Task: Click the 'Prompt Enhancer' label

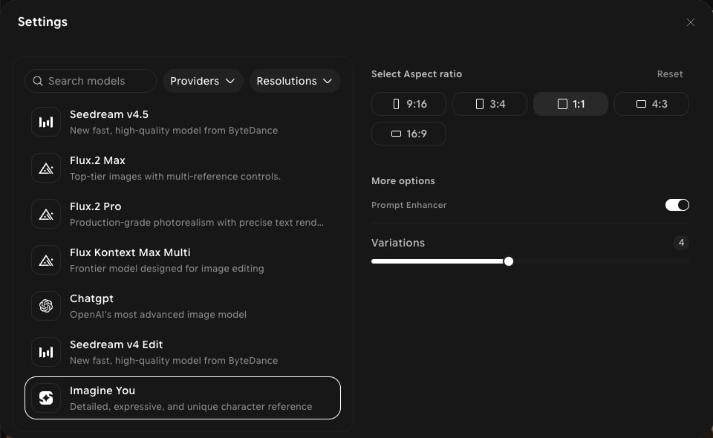Action: [408, 205]
